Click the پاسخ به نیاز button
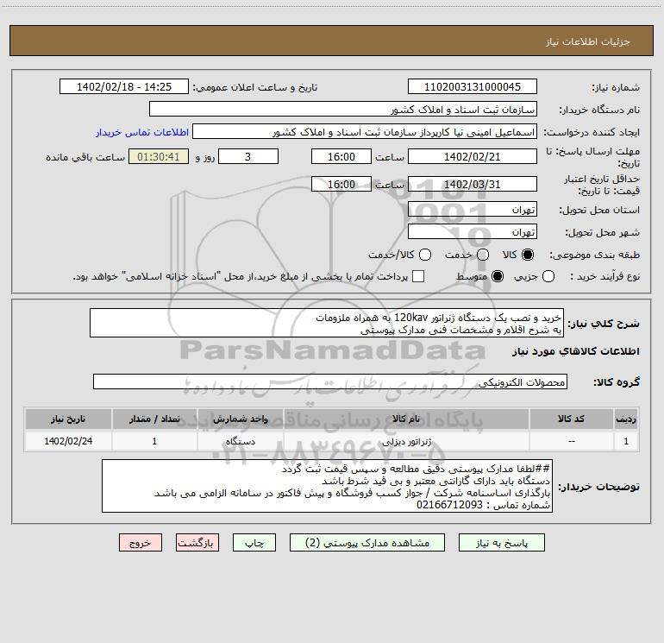The image size is (664, 643). [502, 543]
